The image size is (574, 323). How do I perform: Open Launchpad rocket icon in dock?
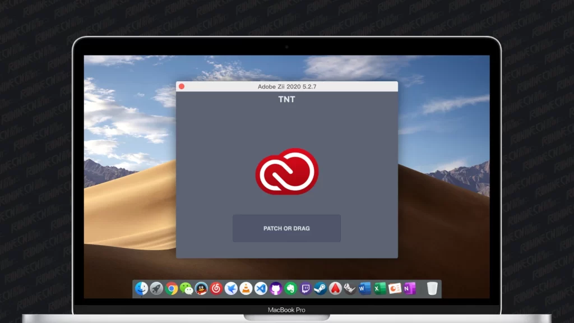coord(156,289)
